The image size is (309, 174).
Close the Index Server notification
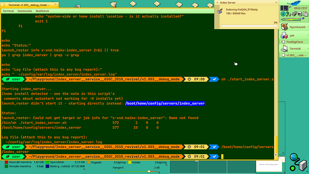[x=276, y=3]
